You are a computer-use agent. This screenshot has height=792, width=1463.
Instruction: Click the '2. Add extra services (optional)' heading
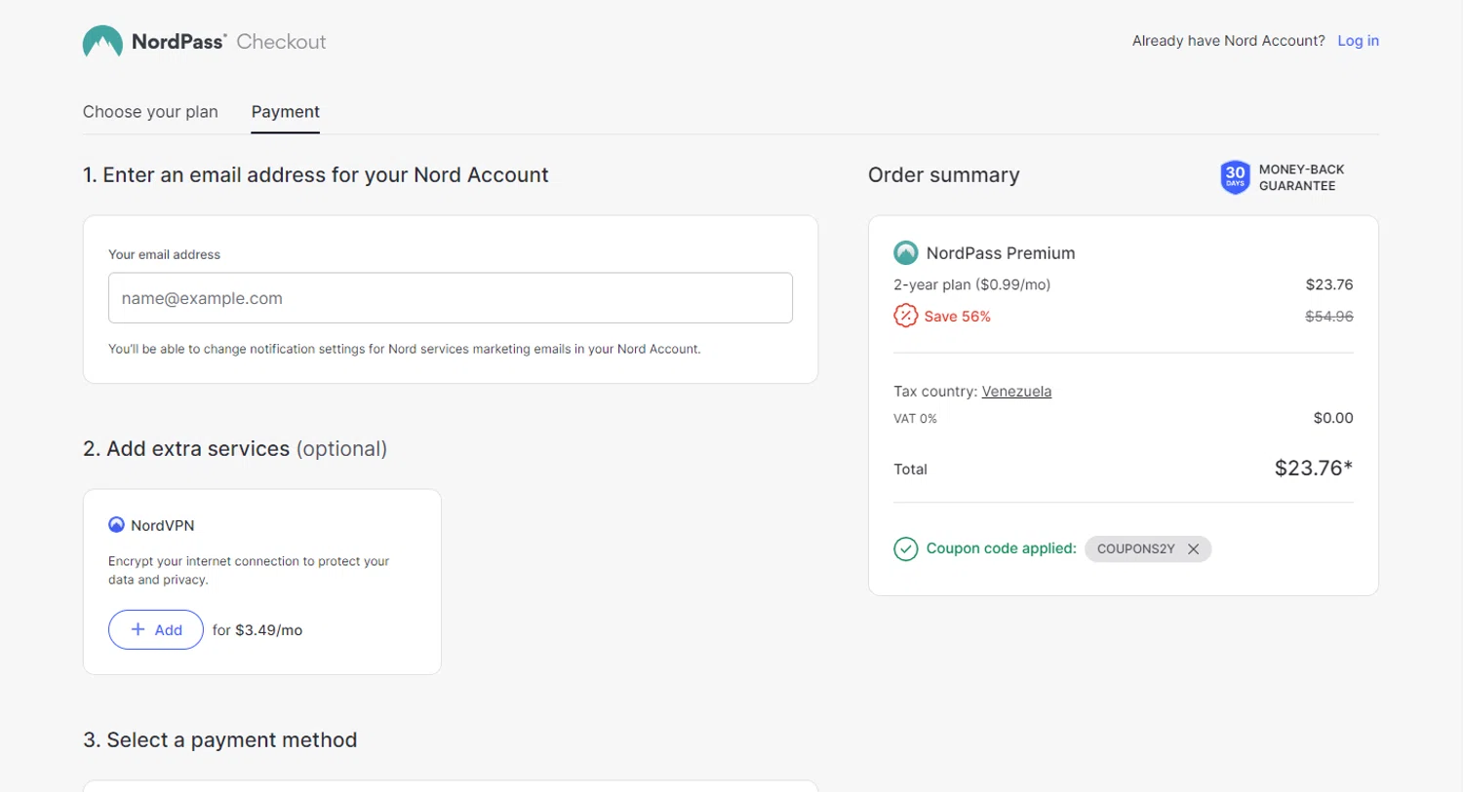[x=235, y=449]
